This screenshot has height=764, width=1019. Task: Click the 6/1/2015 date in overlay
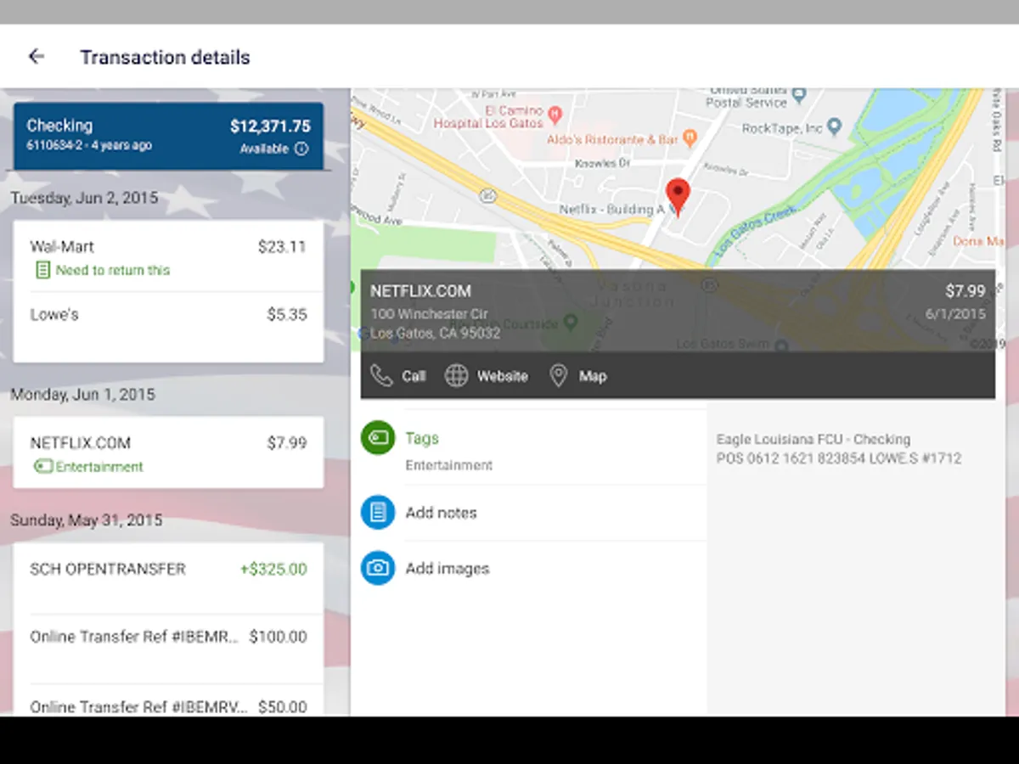(x=955, y=314)
